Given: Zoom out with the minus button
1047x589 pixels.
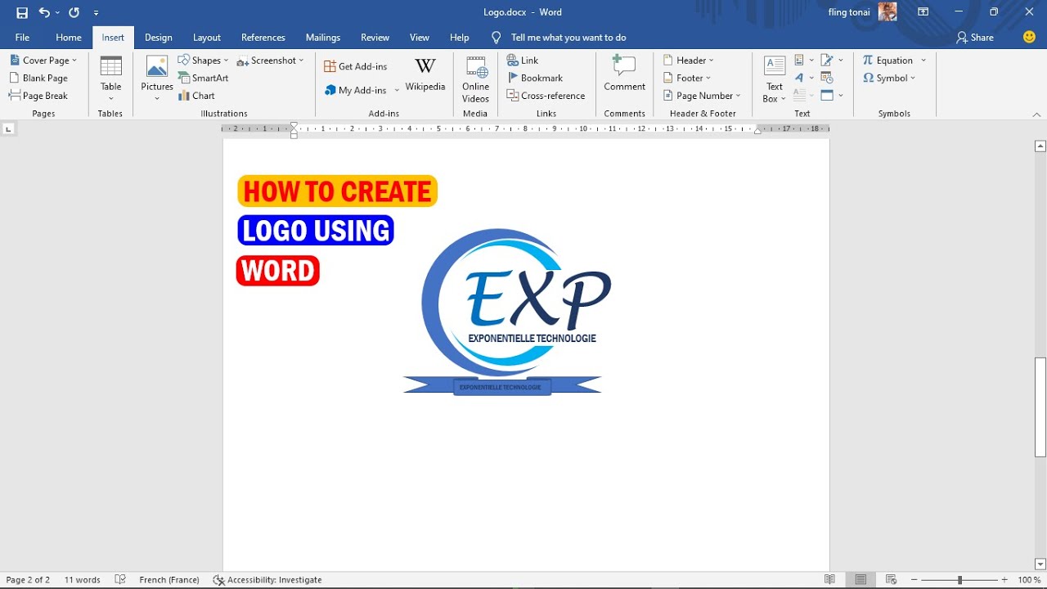Looking at the screenshot, I should click(x=914, y=579).
